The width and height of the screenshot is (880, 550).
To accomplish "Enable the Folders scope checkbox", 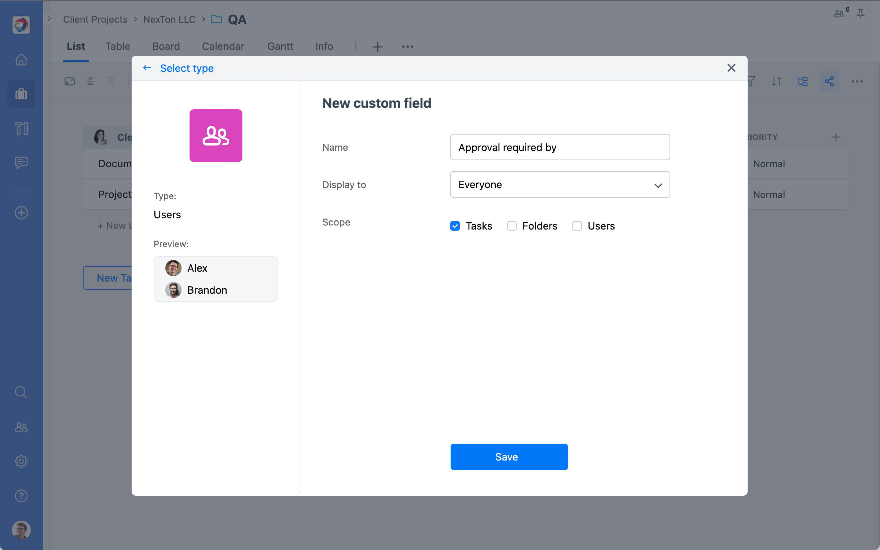I will coord(512,226).
